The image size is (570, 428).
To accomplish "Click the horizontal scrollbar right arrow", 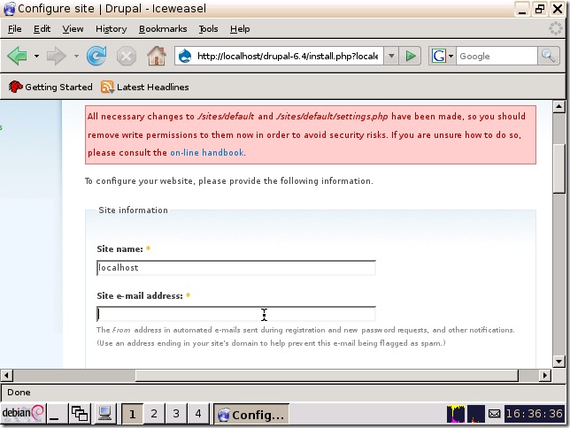I will point(544,375).
